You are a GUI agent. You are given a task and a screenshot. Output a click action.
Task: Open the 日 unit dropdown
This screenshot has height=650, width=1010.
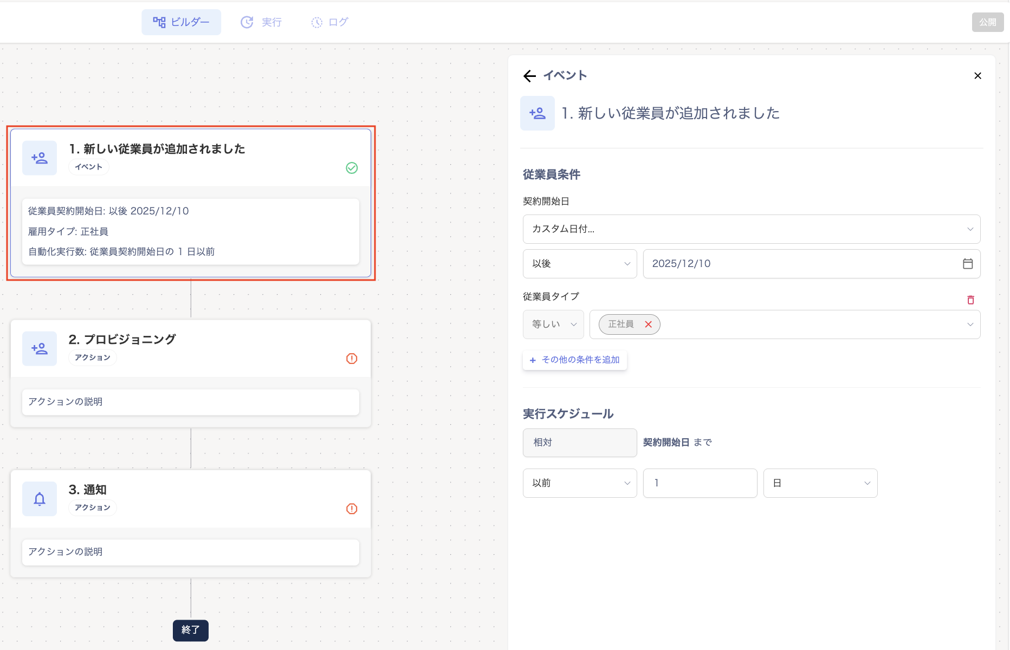tap(820, 483)
